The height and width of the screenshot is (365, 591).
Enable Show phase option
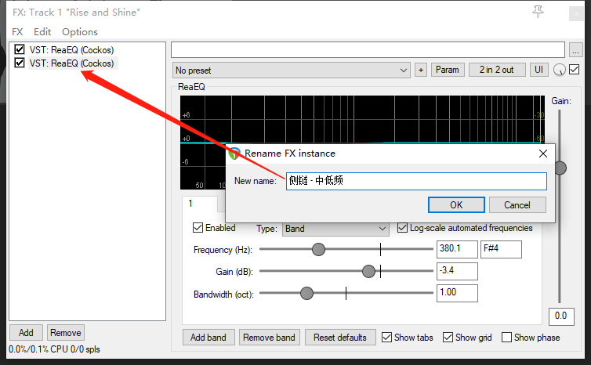click(506, 337)
